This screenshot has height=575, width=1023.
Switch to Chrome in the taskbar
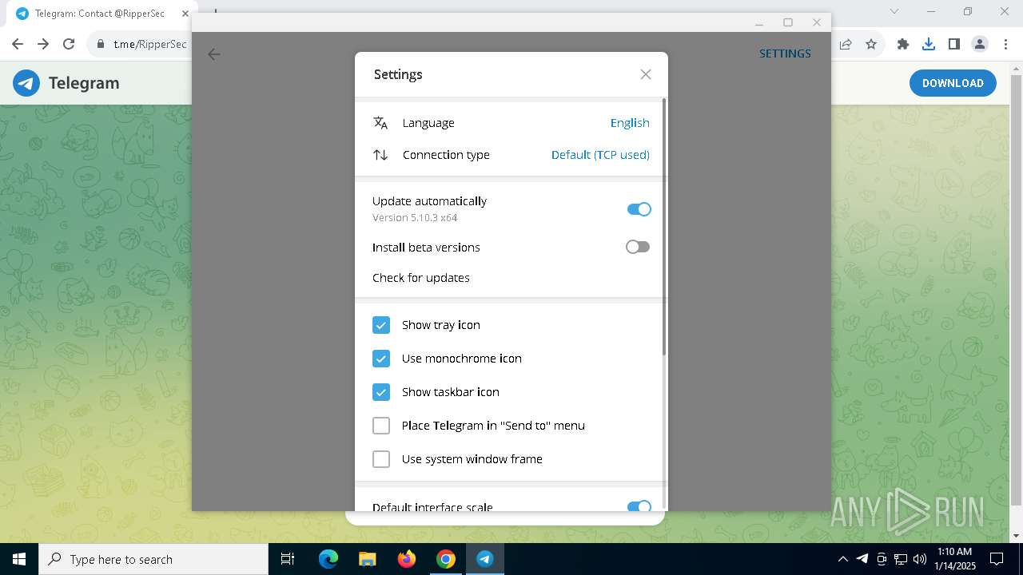coord(446,559)
